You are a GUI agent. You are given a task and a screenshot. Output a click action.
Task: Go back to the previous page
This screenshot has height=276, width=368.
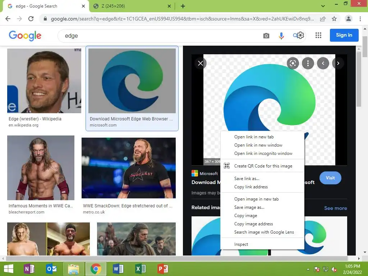(8, 19)
